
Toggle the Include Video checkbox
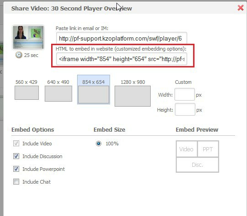(16, 144)
